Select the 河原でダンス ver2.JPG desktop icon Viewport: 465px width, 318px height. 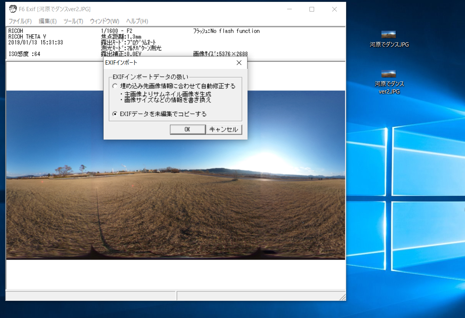point(389,74)
